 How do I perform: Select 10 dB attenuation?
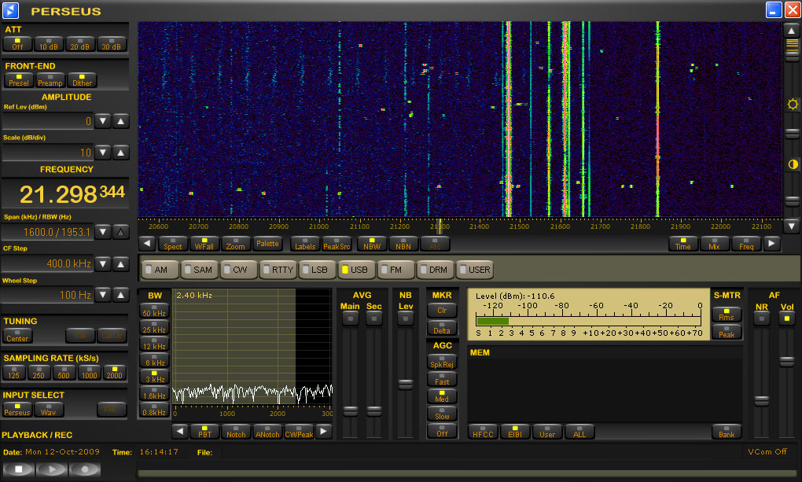coord(49,44)
